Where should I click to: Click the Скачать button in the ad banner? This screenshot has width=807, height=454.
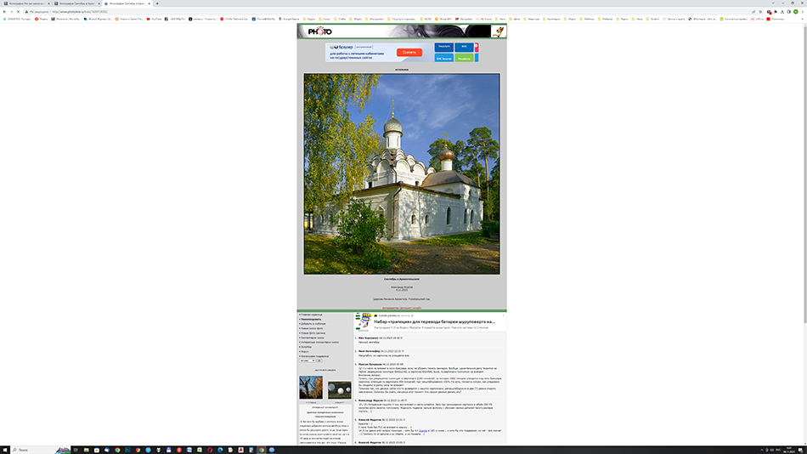coord(409,52)
